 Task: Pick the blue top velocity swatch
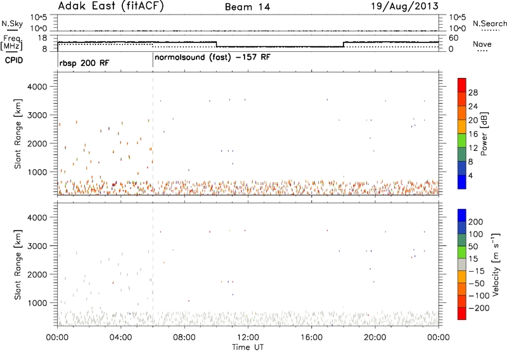462,215
